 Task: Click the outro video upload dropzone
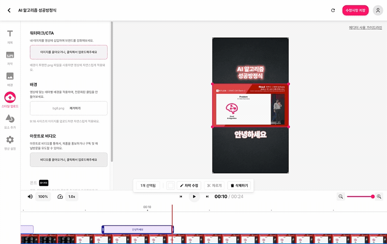[x=69, y=160]
